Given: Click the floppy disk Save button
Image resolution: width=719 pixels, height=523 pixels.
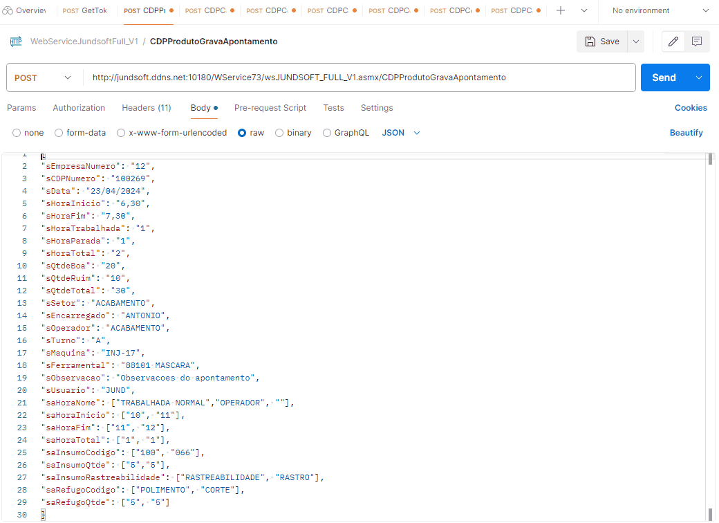Looking at the screenshot, I should (601, 42).
